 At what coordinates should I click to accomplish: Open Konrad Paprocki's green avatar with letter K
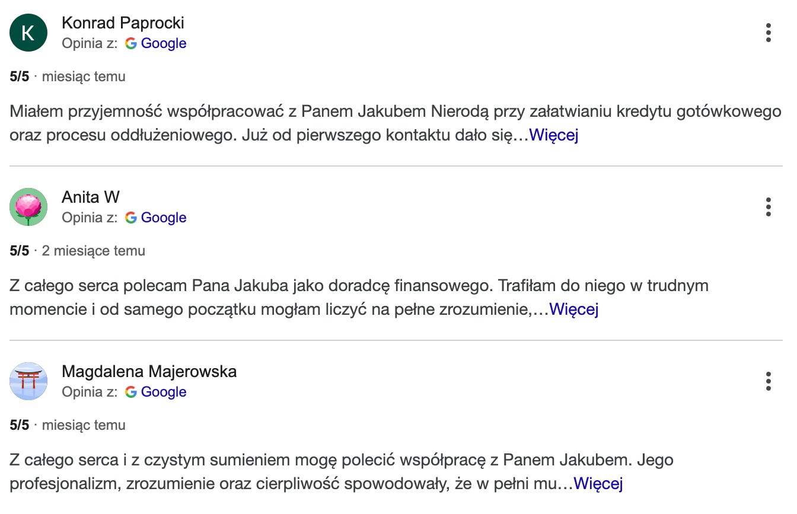pos(28,33)
